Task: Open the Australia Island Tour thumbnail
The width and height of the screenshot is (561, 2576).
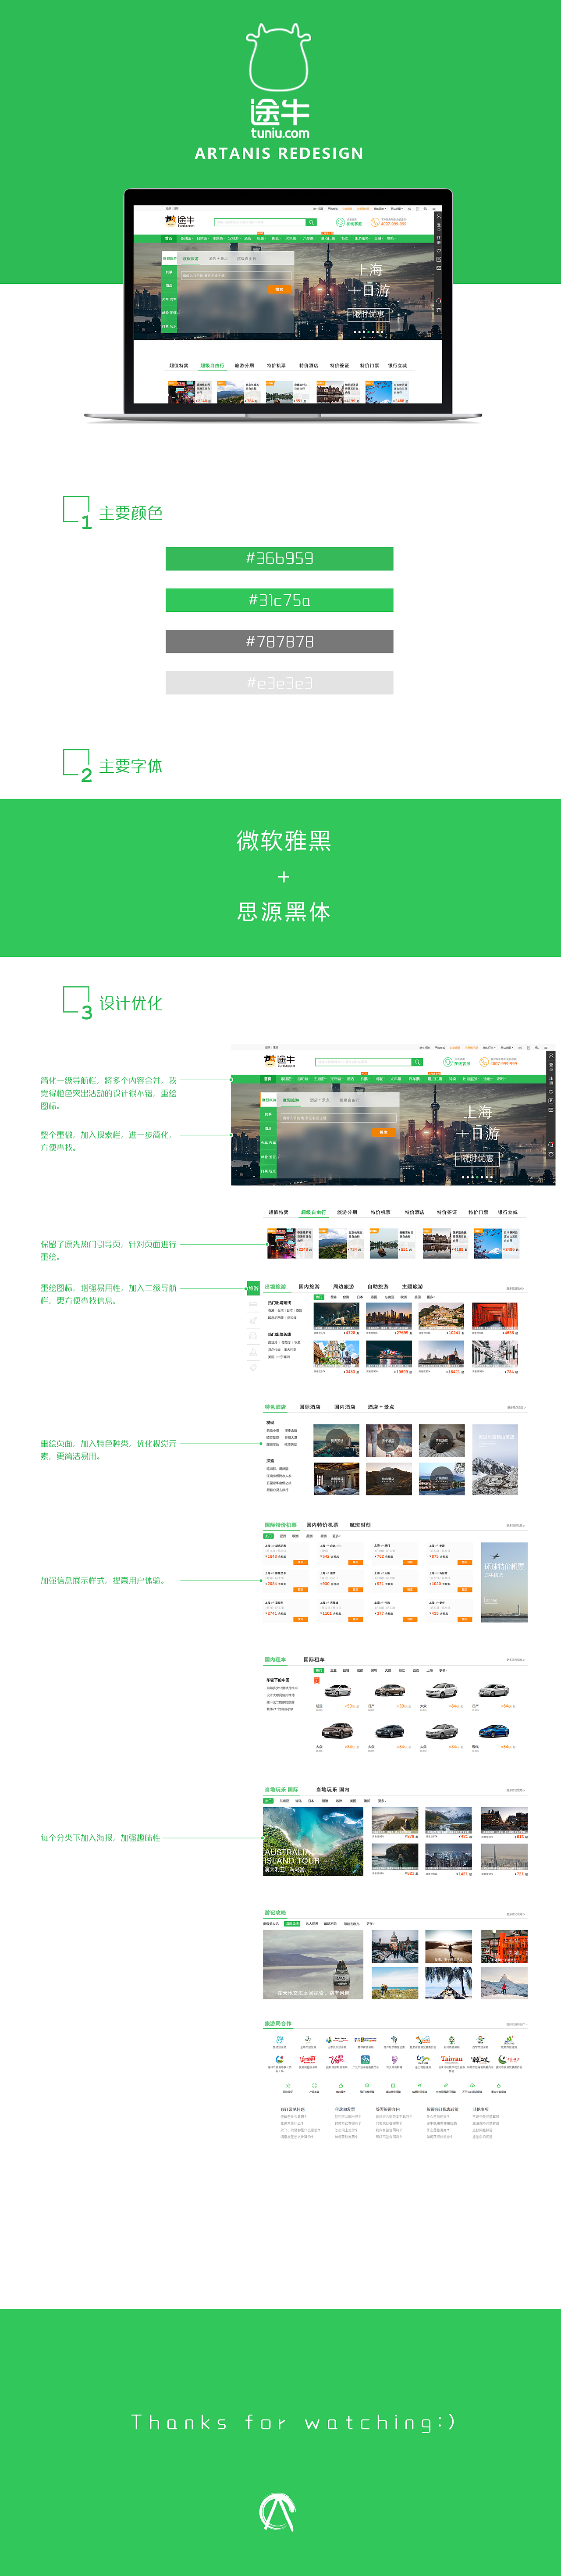Action: click(313, 1842)
